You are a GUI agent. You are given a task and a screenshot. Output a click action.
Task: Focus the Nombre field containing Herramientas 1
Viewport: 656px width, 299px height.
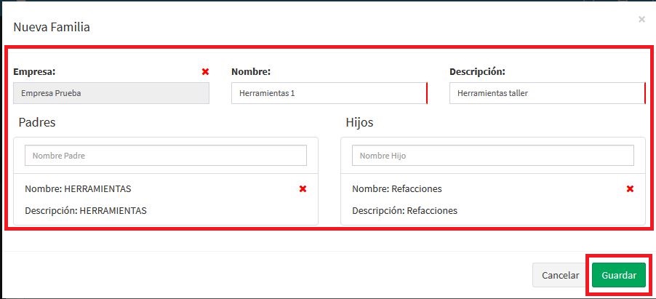coord(329,94)
